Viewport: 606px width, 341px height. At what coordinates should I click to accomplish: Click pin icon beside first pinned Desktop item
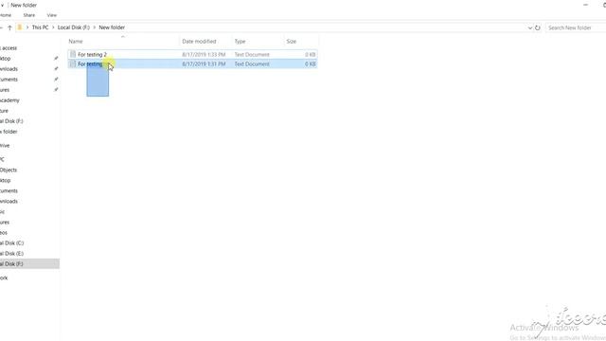point(56,59)
